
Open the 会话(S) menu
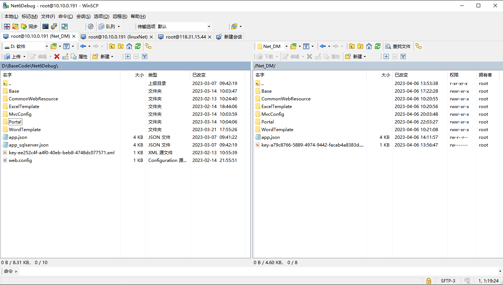pyautogui.click(x=83, y=16)
